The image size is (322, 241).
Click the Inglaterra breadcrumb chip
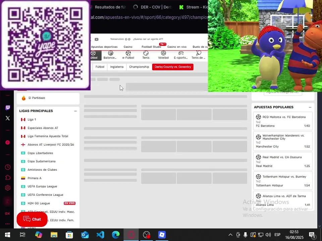click(x=117, y=67)
